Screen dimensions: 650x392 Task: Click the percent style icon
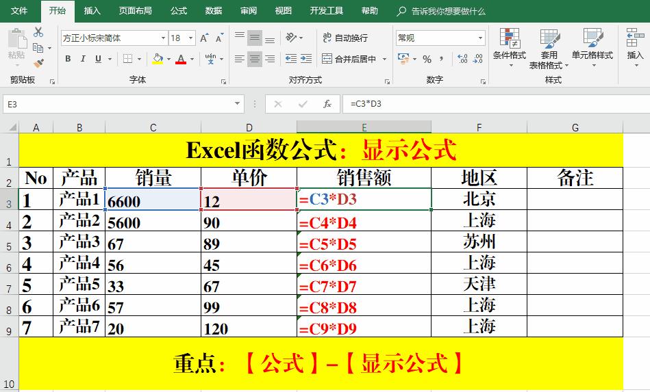427,60
